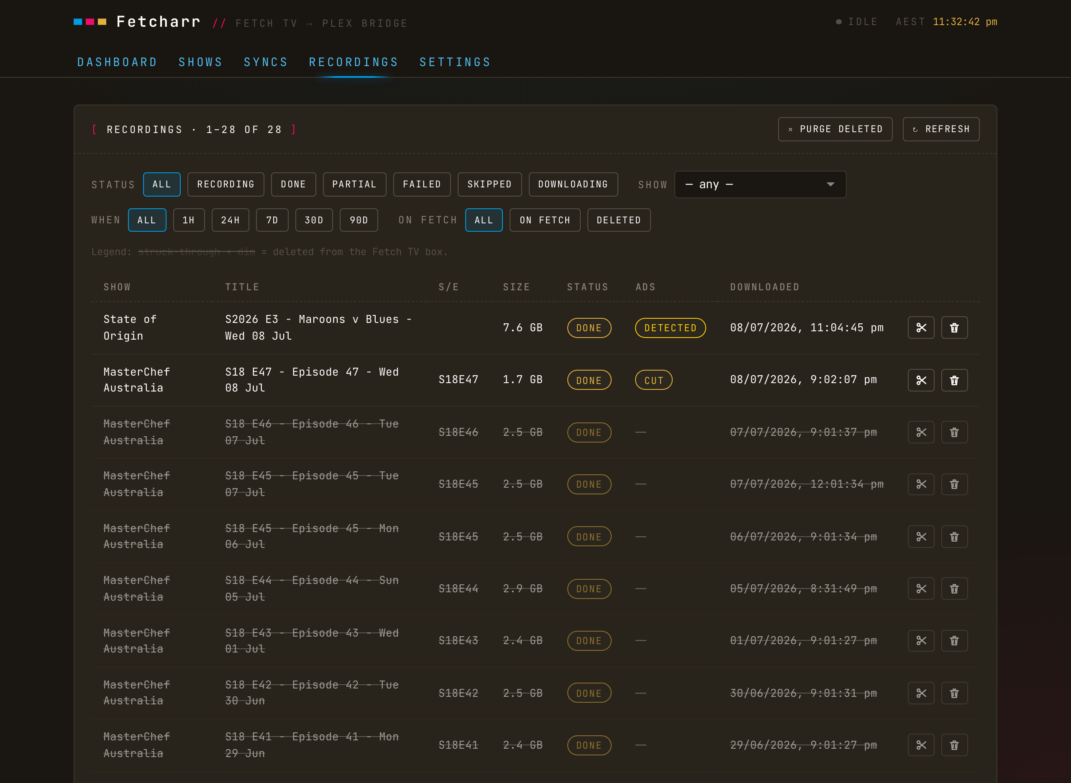The width and height of the screenshot is (1071, 783).
Task: Click S18E47 episode code cell
Action: click(458, 380)
